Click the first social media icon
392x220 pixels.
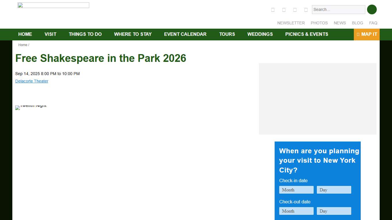(273, 9)
